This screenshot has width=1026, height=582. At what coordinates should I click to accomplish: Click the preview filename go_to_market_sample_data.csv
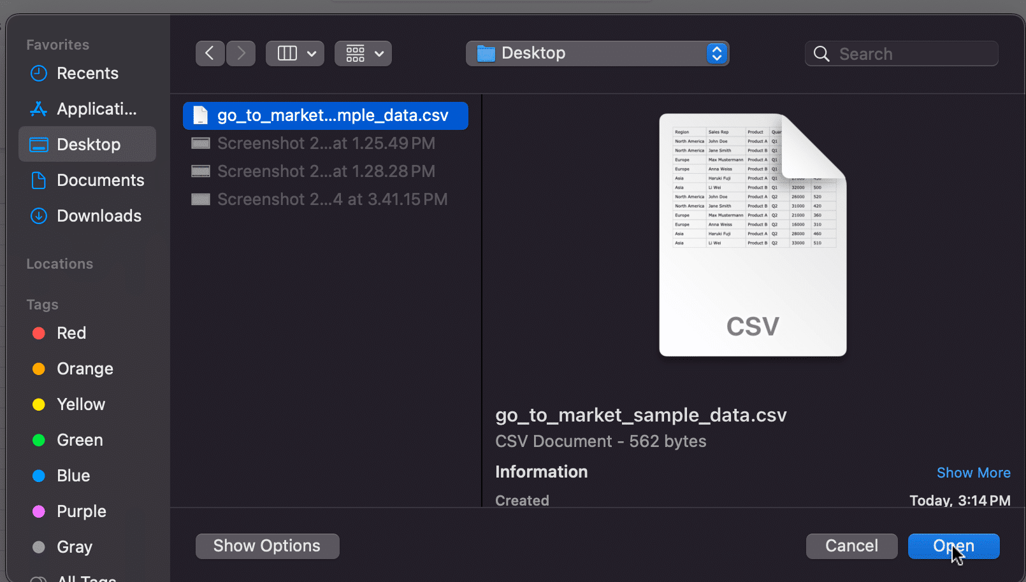[641, 415]
